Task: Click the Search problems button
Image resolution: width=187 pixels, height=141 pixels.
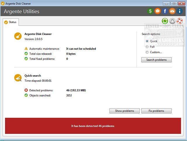Action: pyautogui.click(x=157, y=60)
